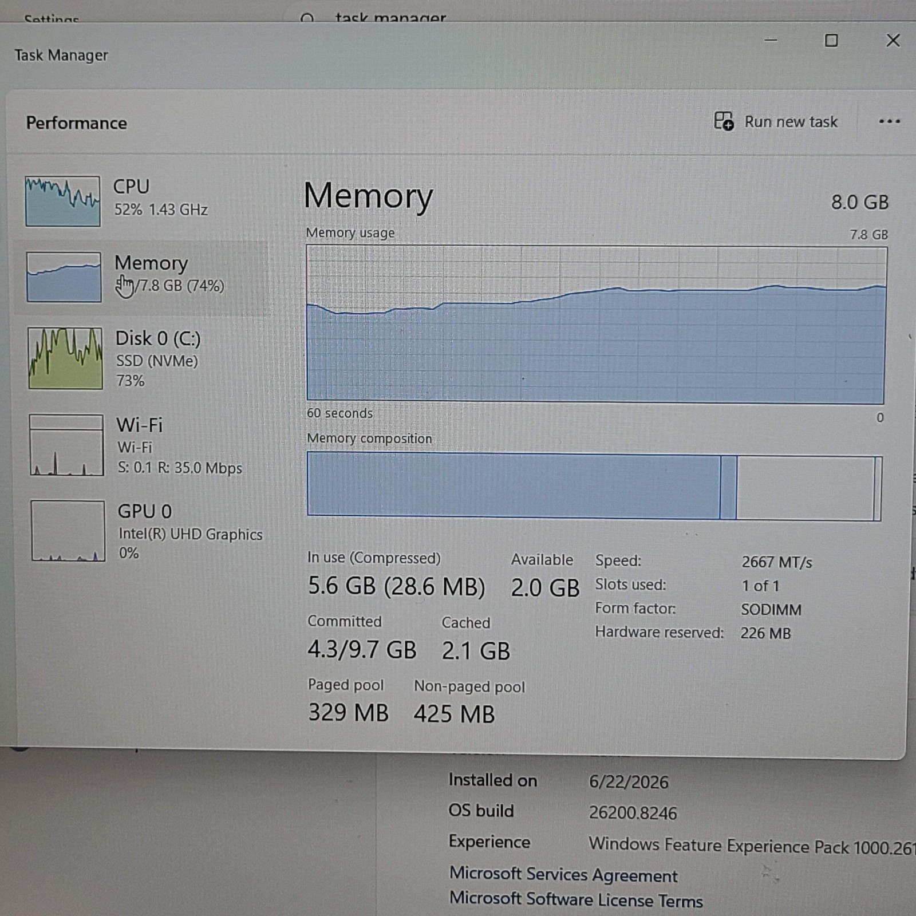
Task: Open the Wi-Fi throughput graph thumbnail
Action: (x=66, y=445)
